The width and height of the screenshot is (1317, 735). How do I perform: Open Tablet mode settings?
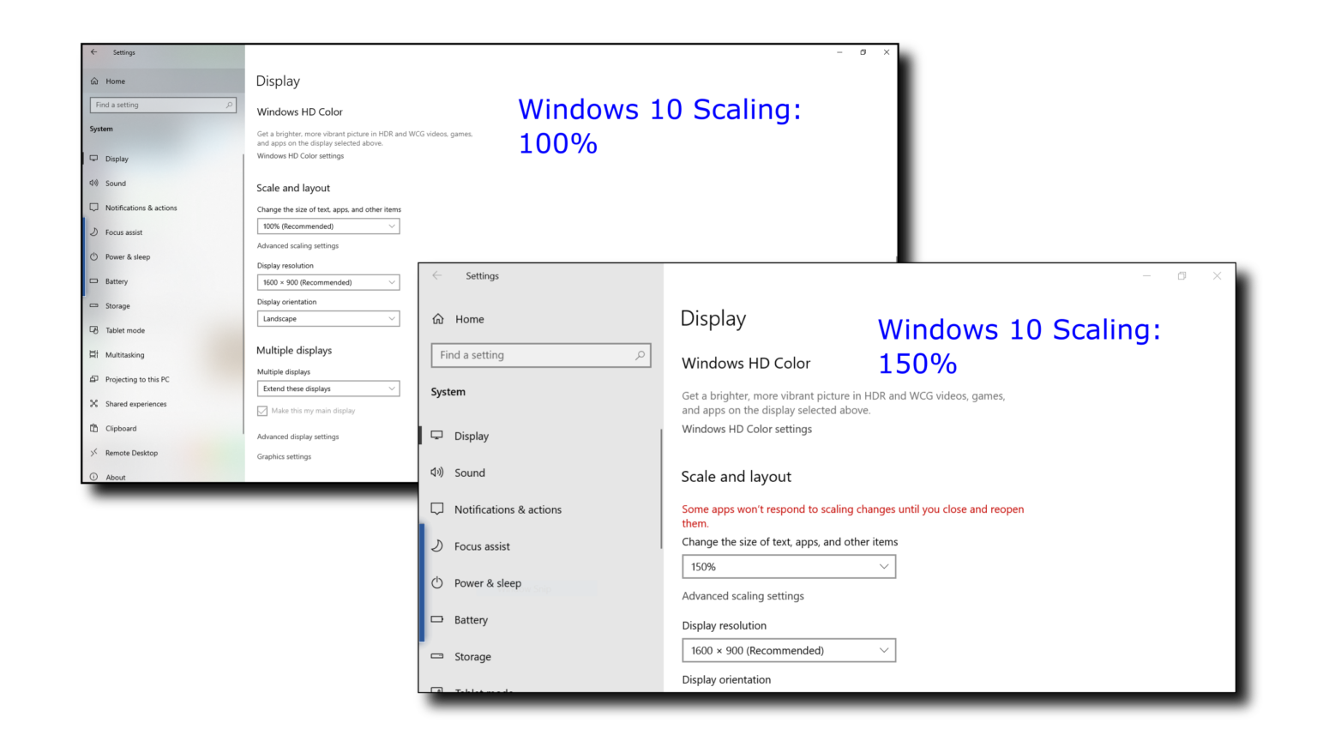coord(125,329)
